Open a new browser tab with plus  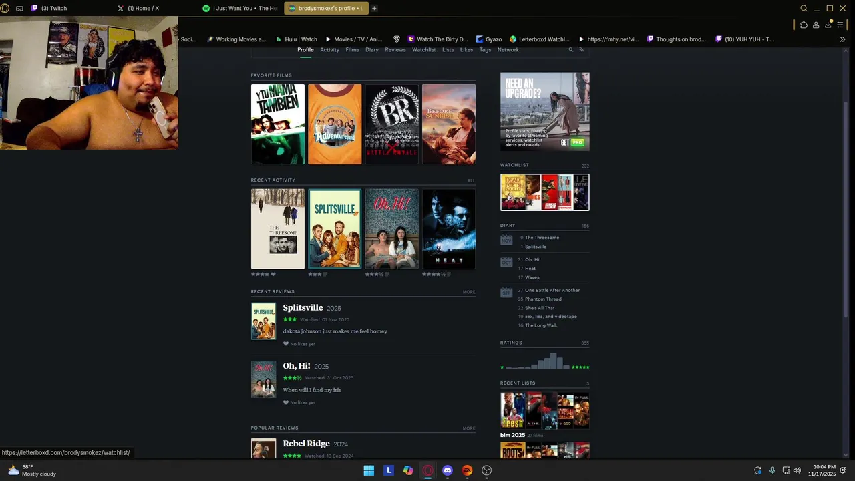pos(374,8)
